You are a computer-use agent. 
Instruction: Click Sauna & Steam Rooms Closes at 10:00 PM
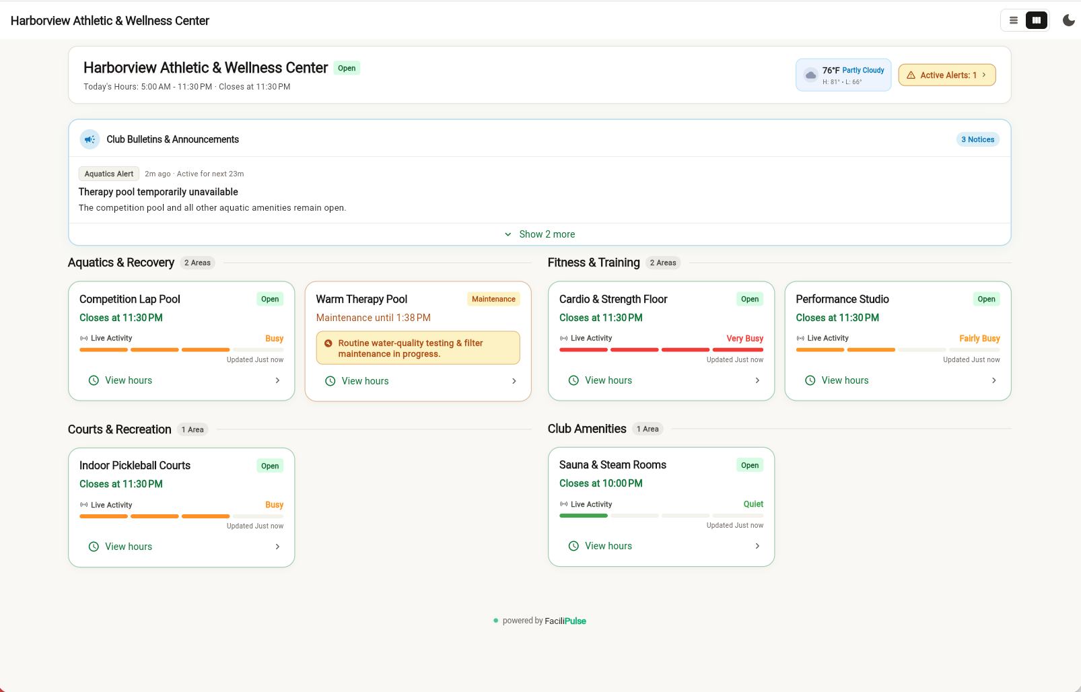coord(601,483)
